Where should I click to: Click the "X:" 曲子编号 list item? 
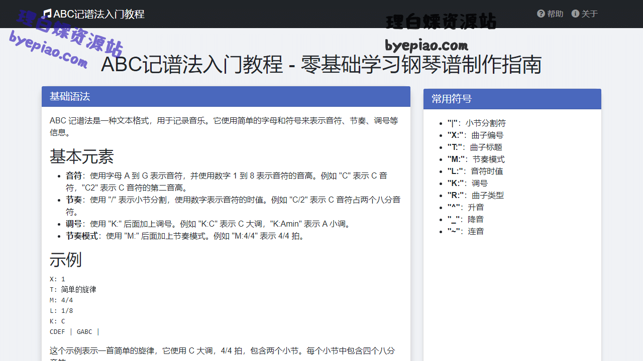point(476,135)
